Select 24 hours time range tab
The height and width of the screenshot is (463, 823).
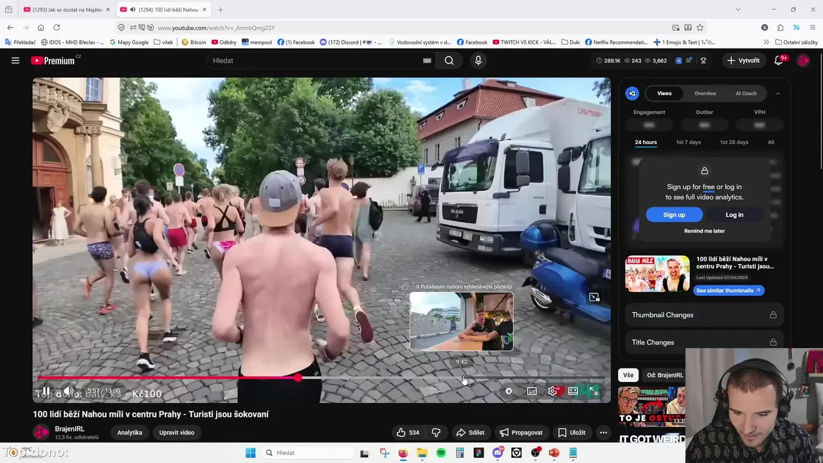(x=646, y=142)
